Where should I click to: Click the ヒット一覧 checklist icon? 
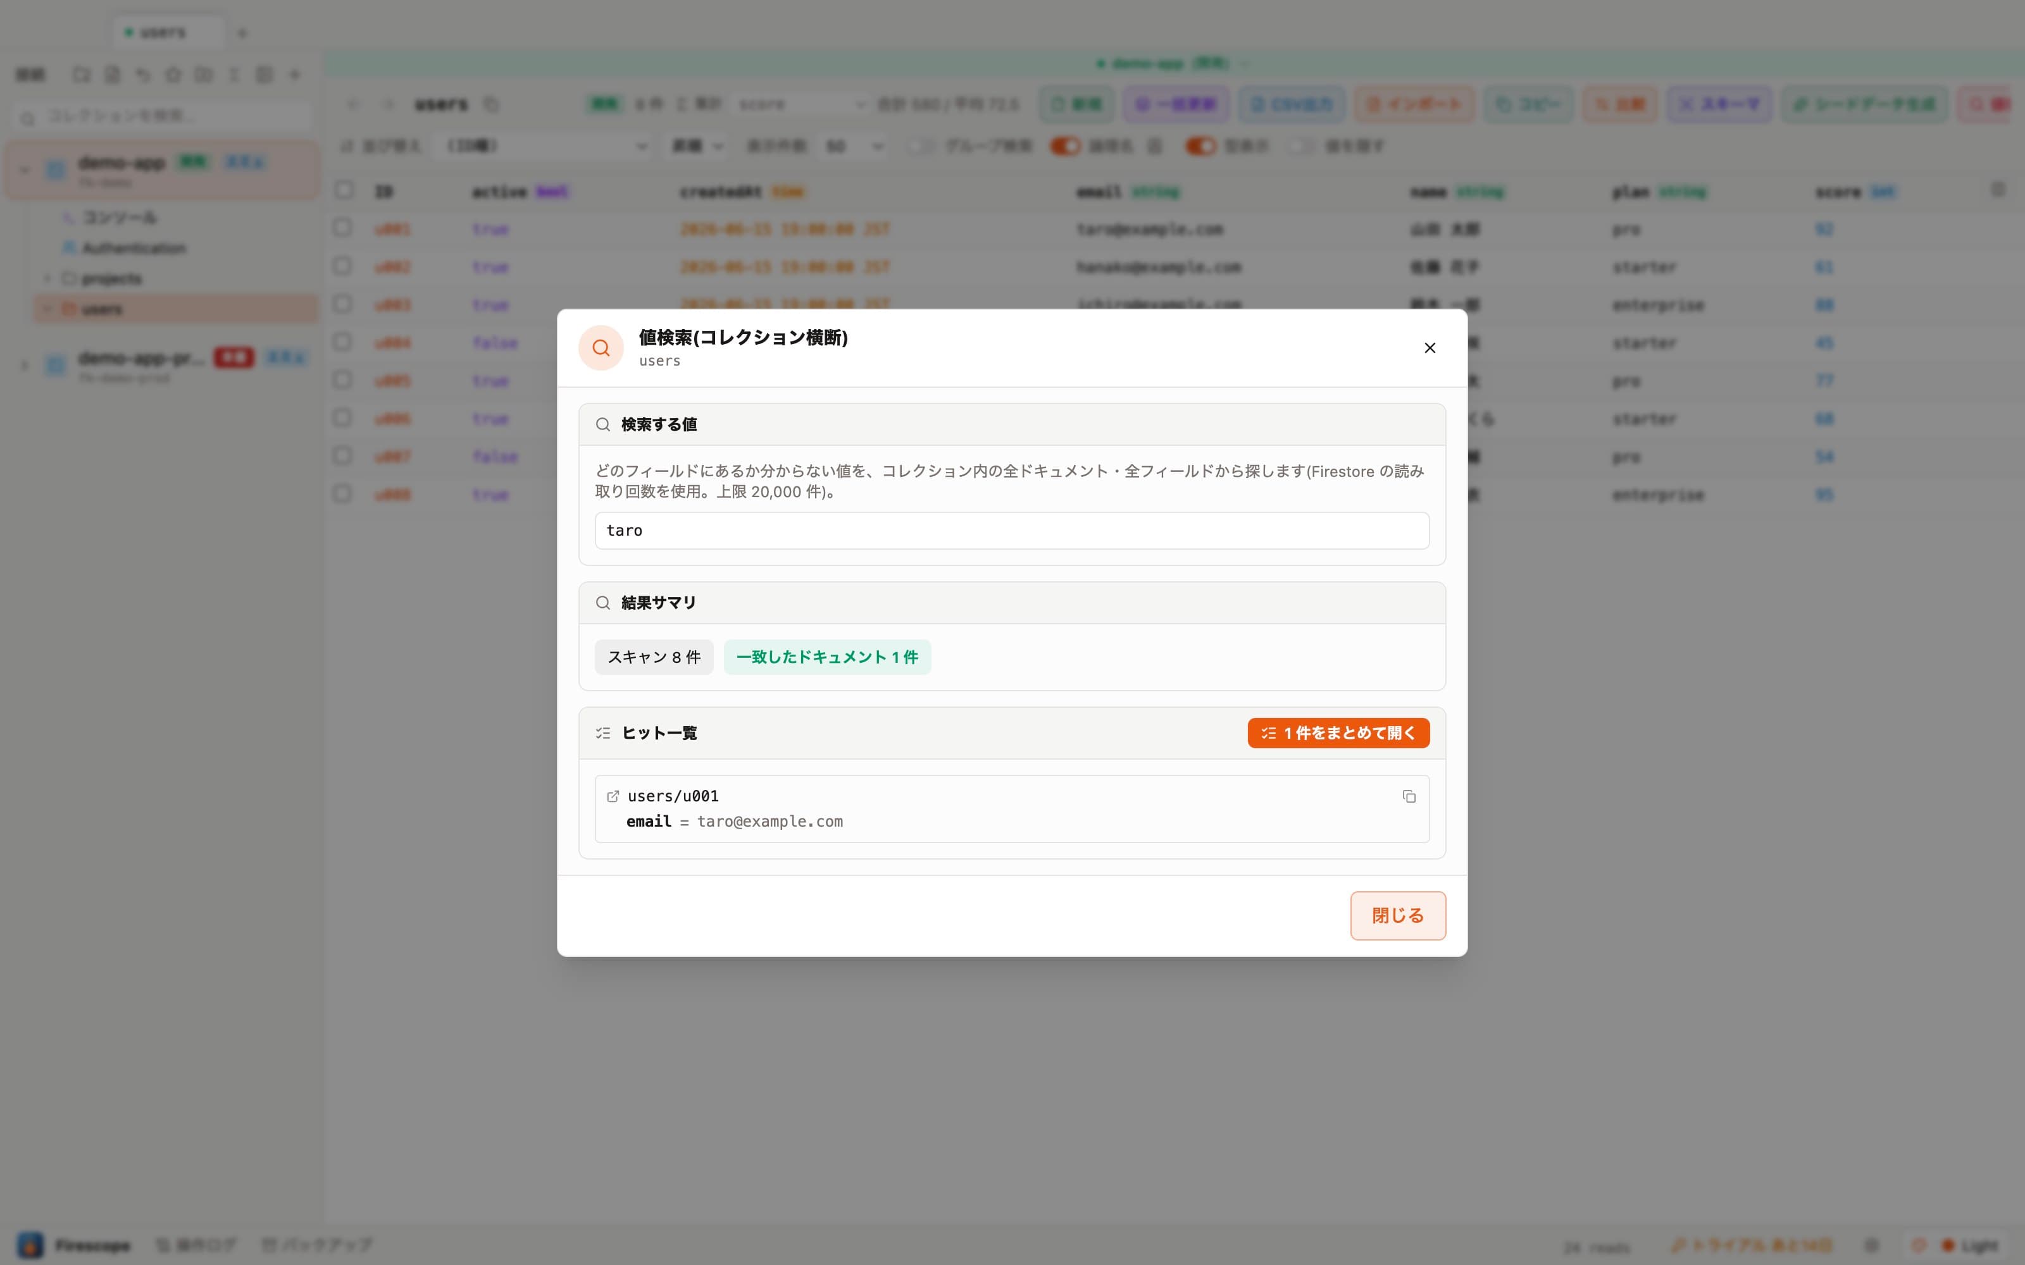(x=602, y=733)
